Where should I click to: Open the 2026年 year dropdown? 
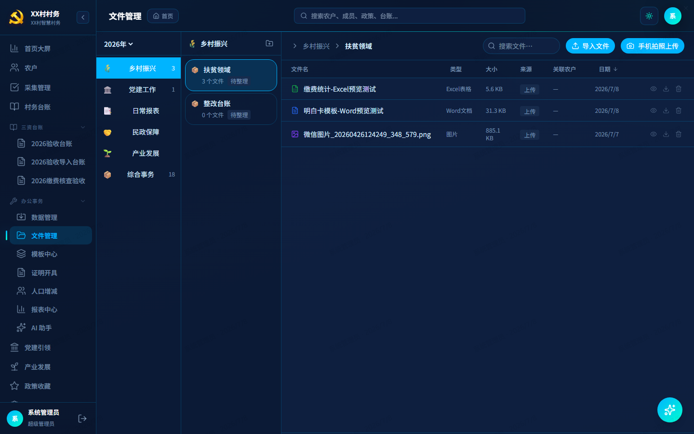tap(119, 44)
